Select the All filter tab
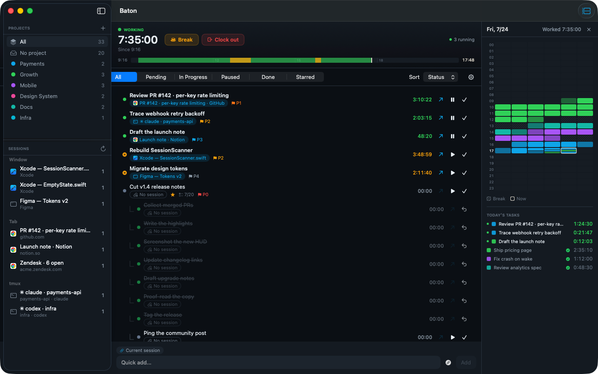This screenshot has height=374, width=598. point(124,77)
